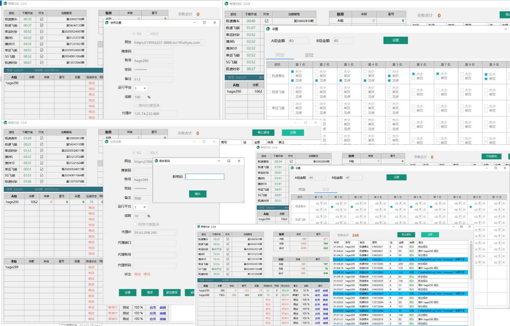This screenshot has height=326, width=510.
Task: Maximize the 更改密码 dialog window
Action: [x=229, y=161]
